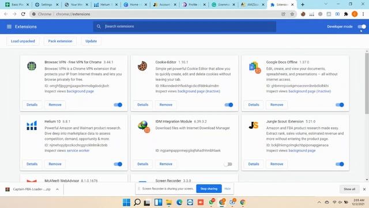The width and height of the screenshot is (369, 208).
Task: Open File Explorer from the taskbar
Action: pyautogui.click(x=169, y=202)
